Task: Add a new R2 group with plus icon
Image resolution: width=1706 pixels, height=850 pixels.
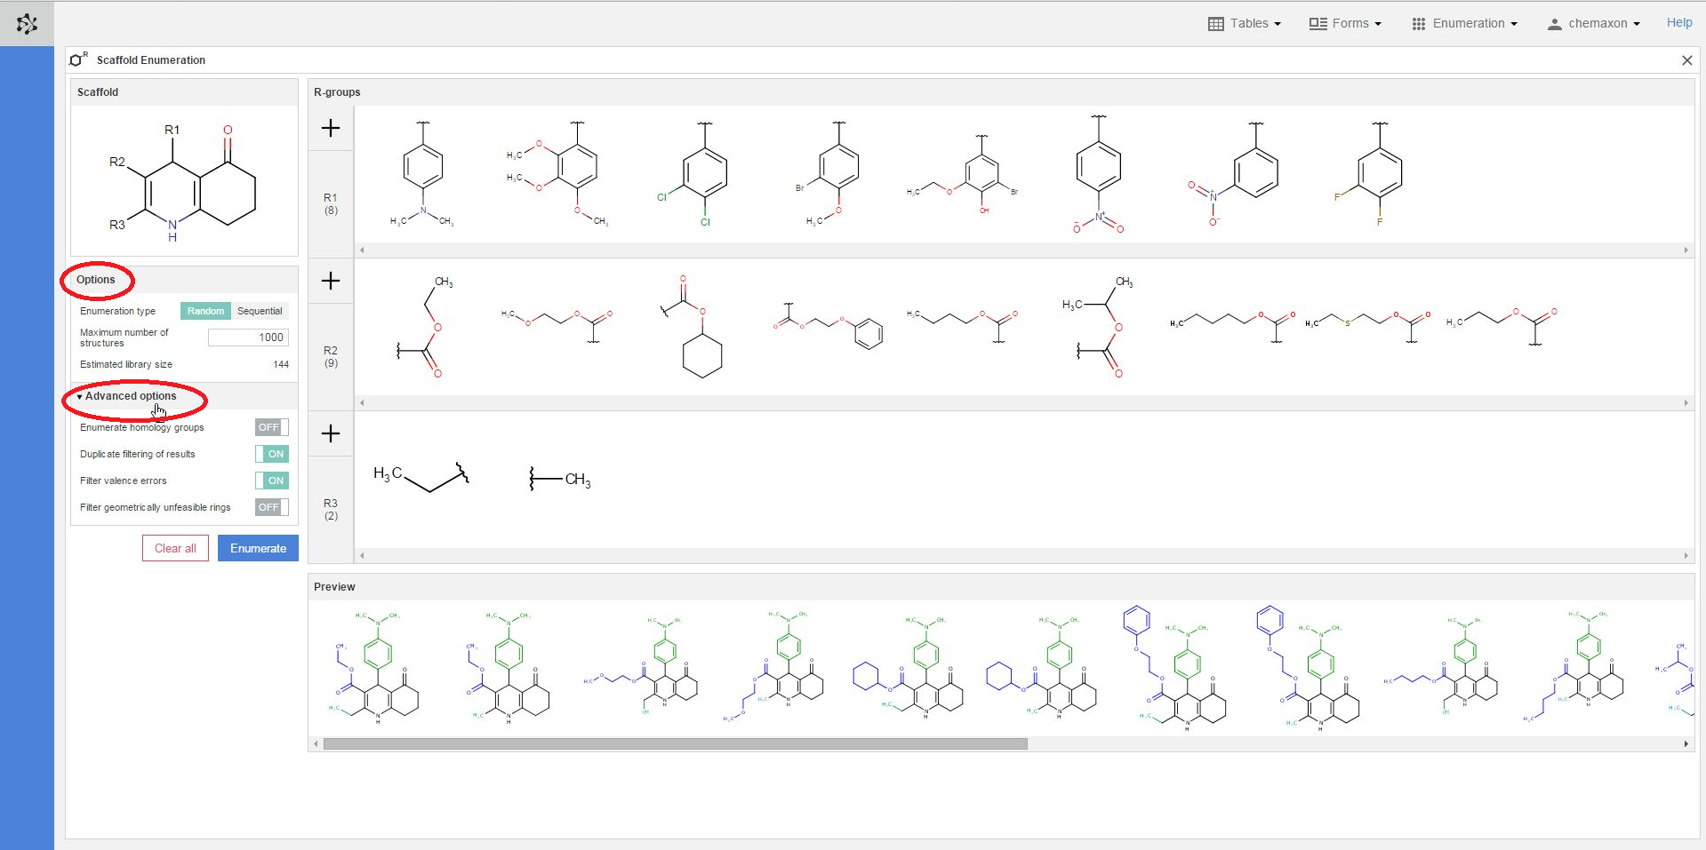Action: (331, 281)
